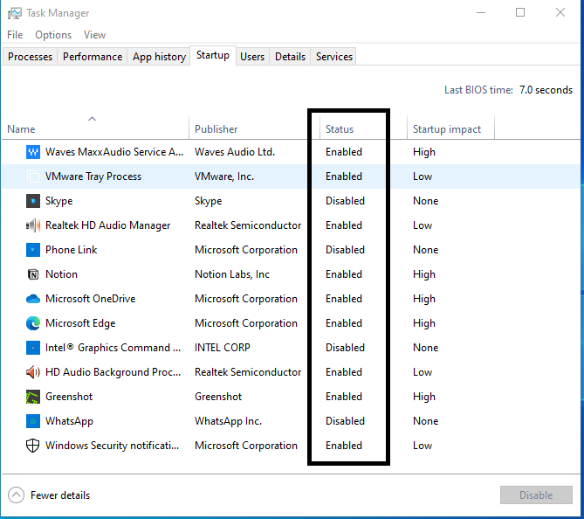
Task: Click the Disabled status for Phone Link
Action: [x=346, y=250]
